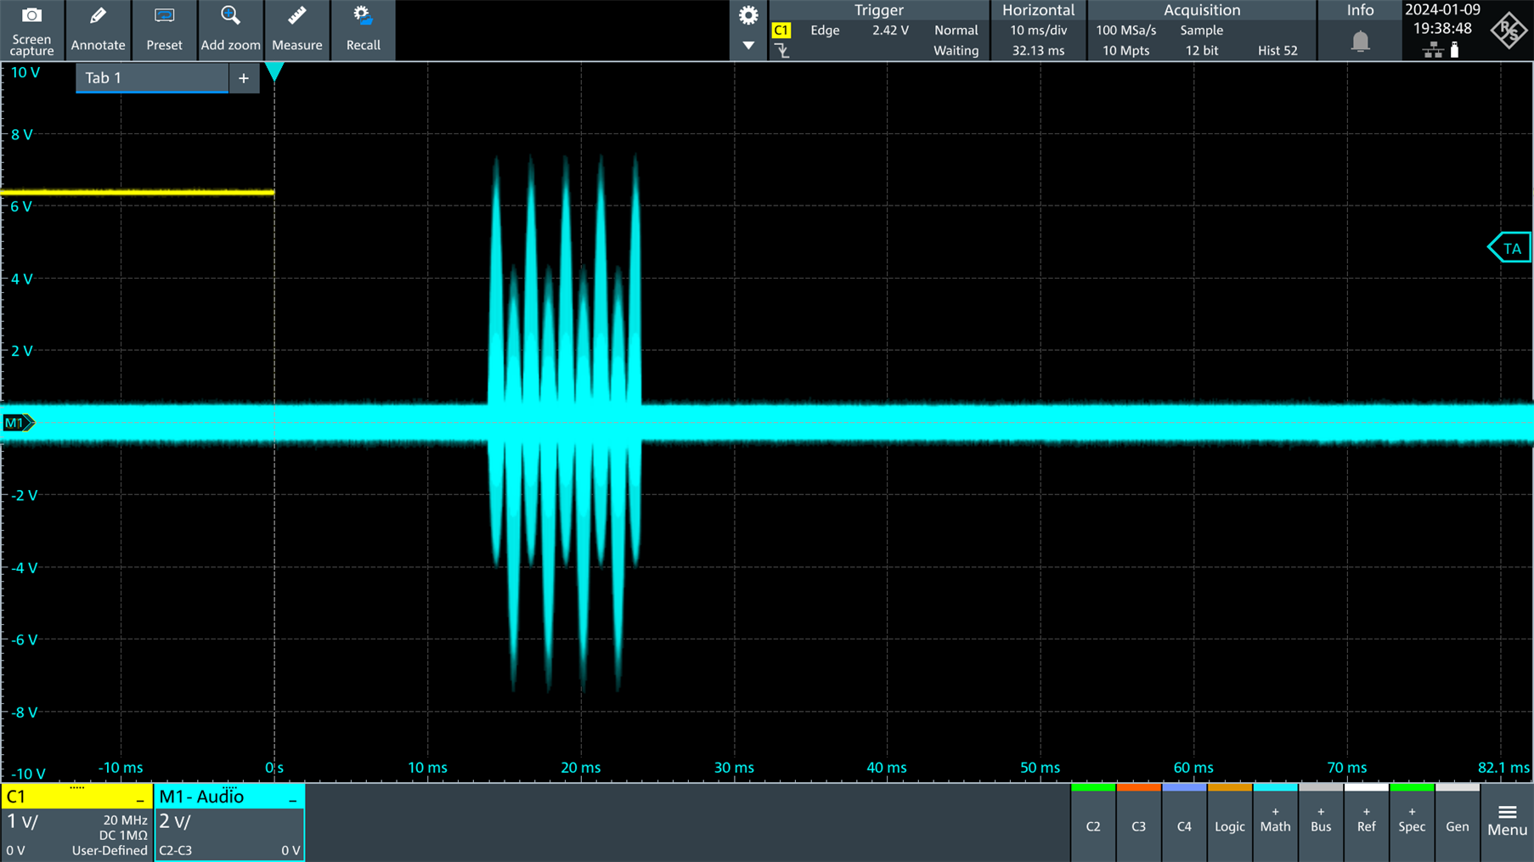Click the falling edge trigger slope icon

(x=782, y=51)
